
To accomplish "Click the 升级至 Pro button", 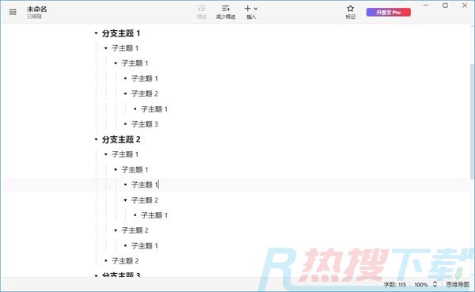I will [389, 13].
